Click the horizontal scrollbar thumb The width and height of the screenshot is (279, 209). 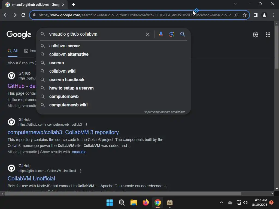123,193
